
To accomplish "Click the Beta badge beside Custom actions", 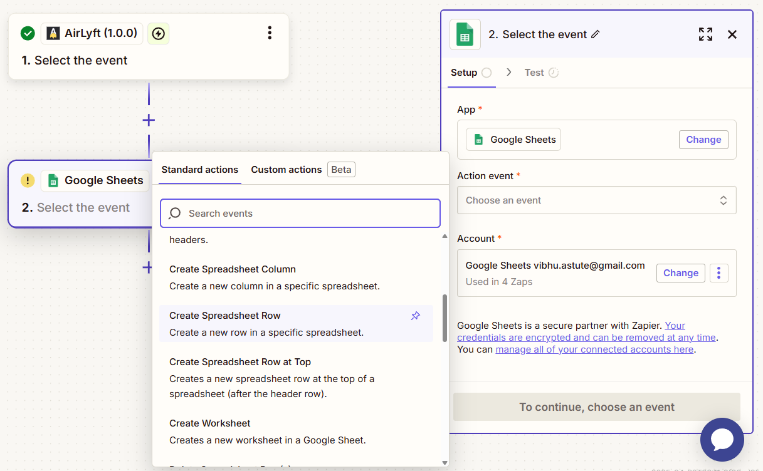I will click(341, 170).
